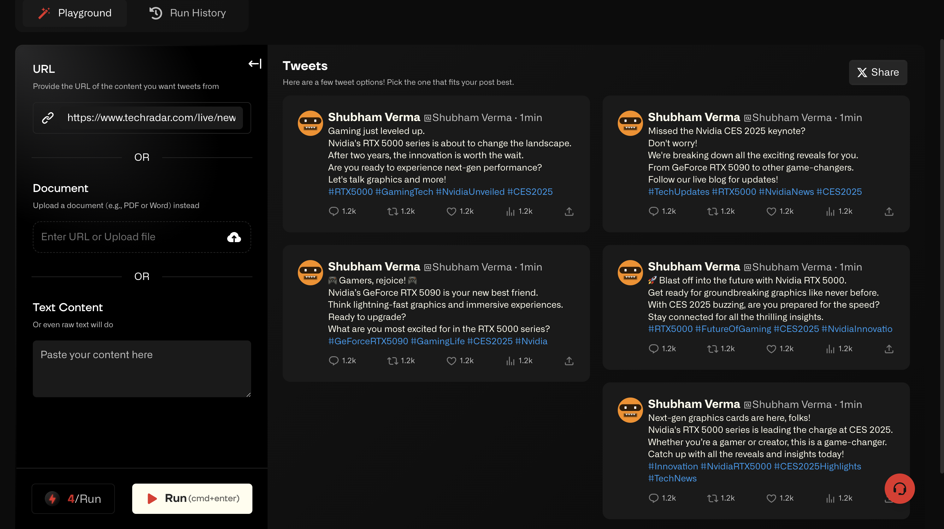Click the cloud upload icon
This screenshot has height=529, width=944.
234,237
